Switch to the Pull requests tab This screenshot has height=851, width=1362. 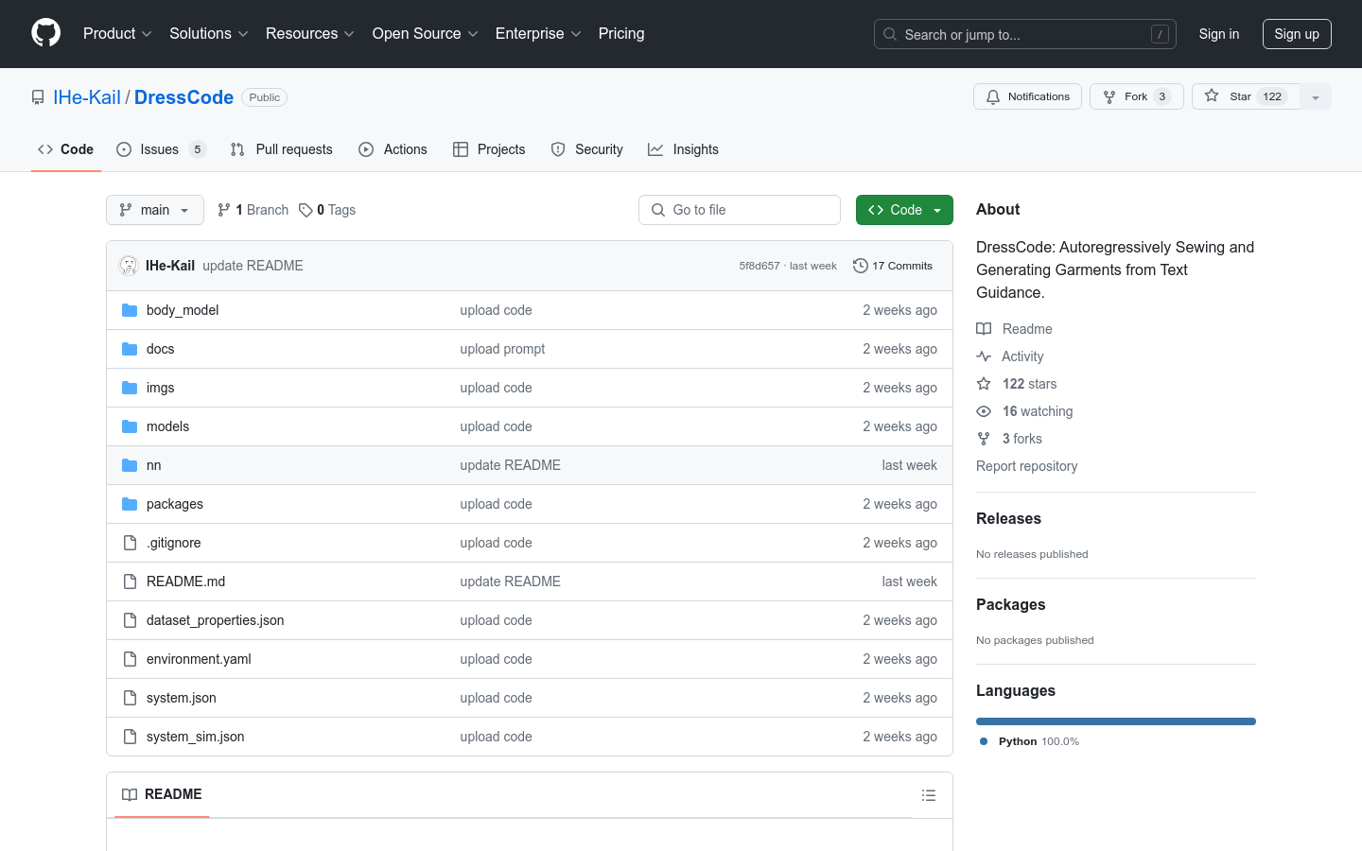click(x=282, y=149)
